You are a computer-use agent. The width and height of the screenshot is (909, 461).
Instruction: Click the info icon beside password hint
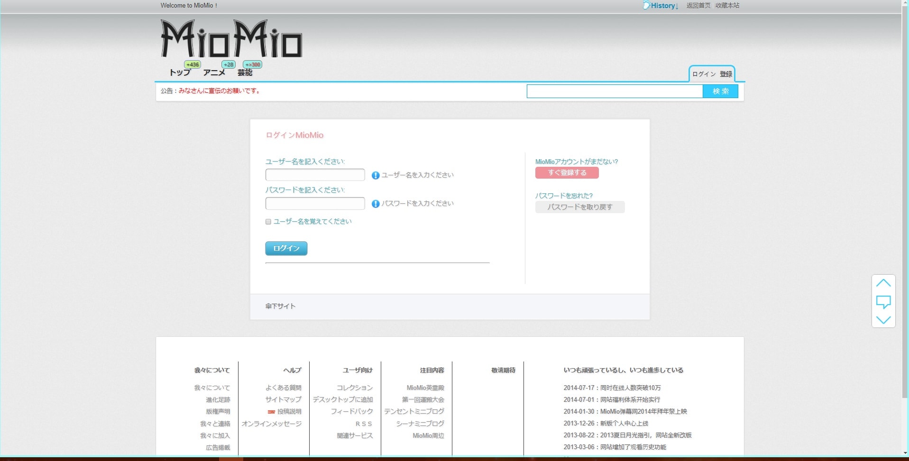pyautogui.click(x=376, y=204)
